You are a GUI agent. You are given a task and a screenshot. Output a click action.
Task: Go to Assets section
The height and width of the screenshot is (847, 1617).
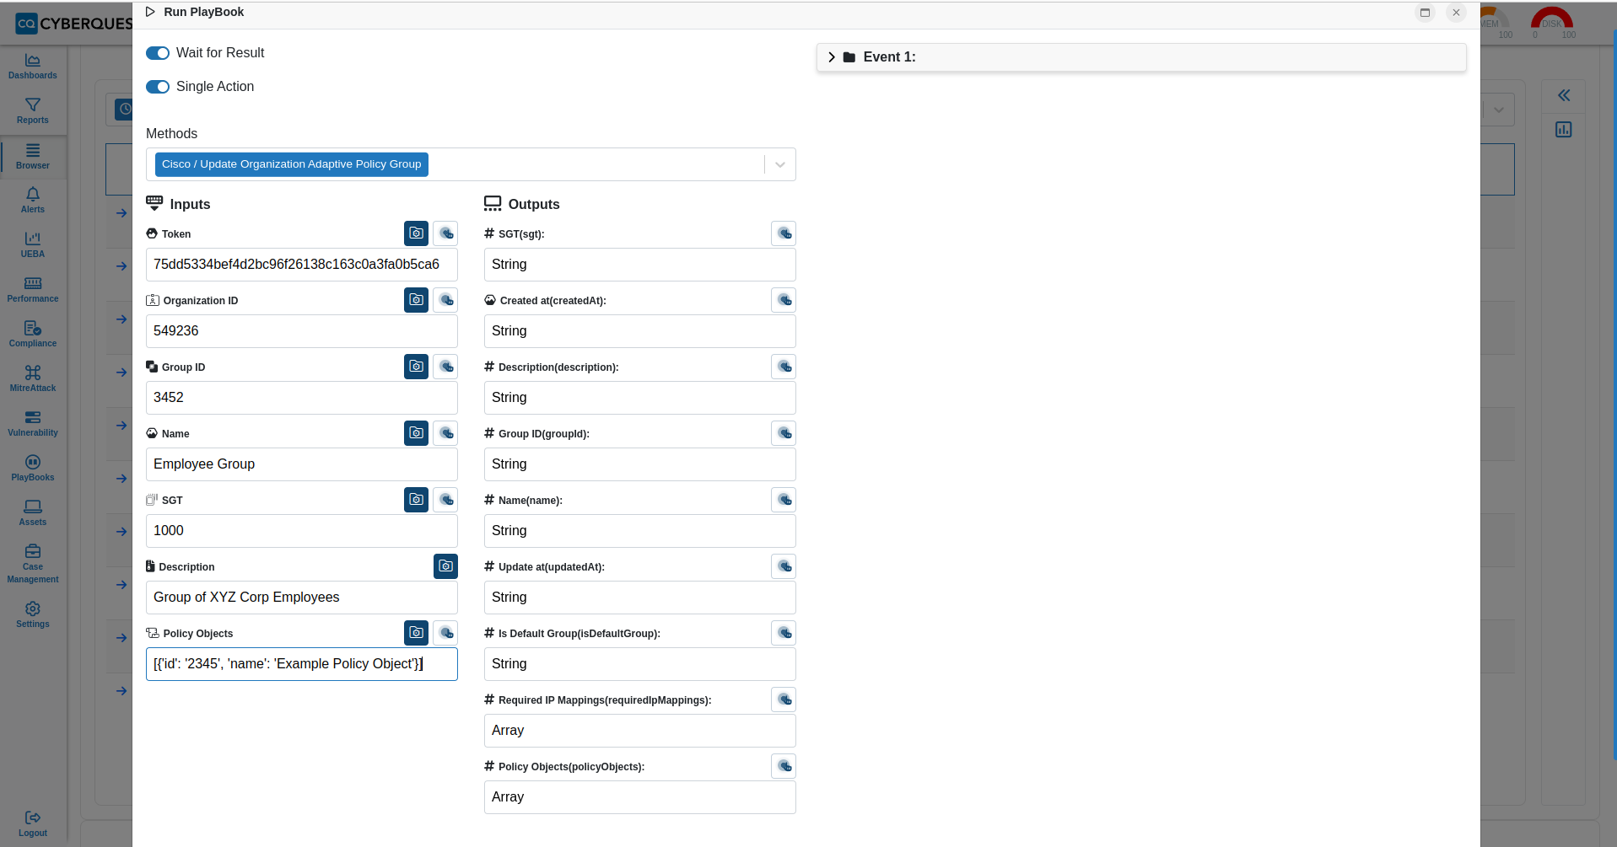[33, 513]
